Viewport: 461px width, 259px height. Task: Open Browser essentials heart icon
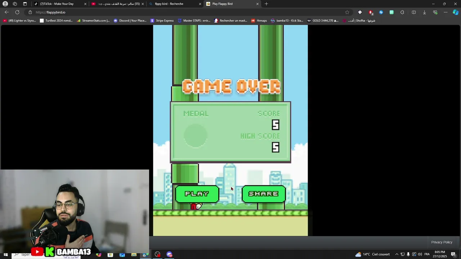pos(435,12)
